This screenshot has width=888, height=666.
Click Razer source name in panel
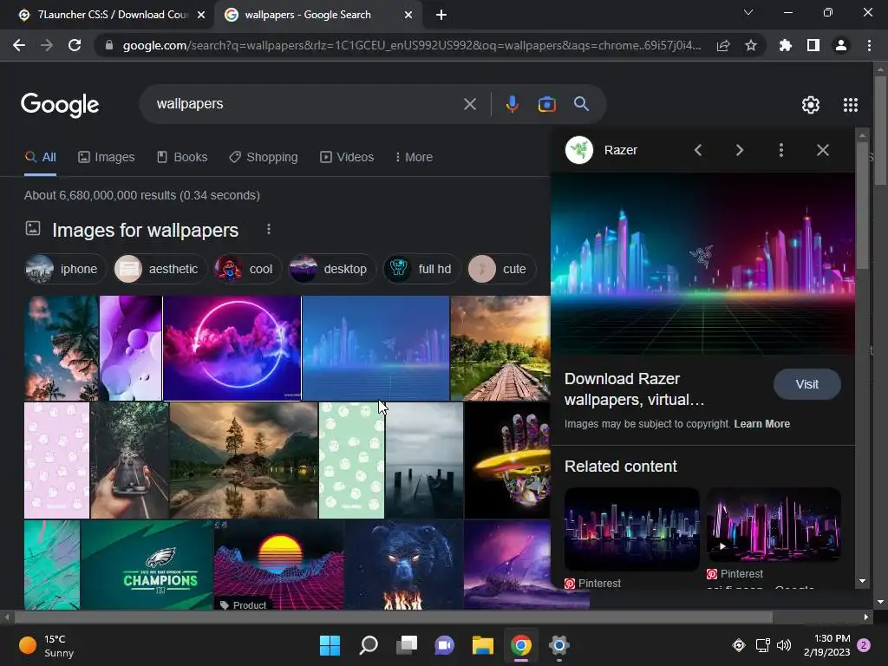click(x=620, y=150)
